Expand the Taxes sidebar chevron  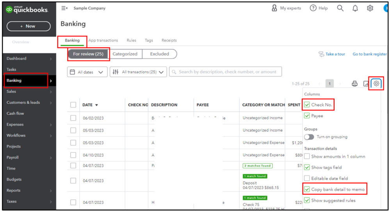pyautogui.click(x=51, y=202)
